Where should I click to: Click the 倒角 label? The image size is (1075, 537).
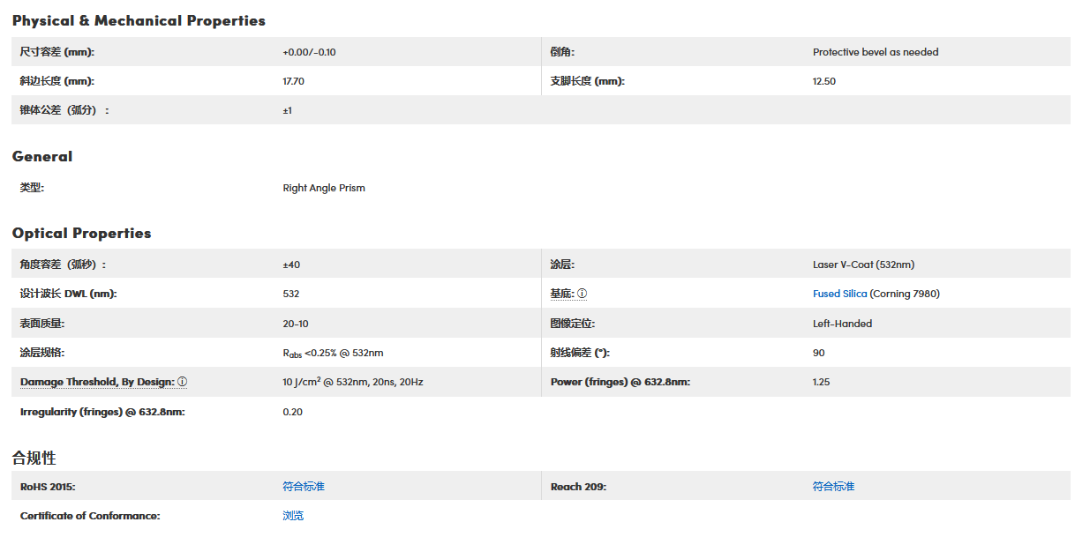pyautogui.click(x=562, y=52)
